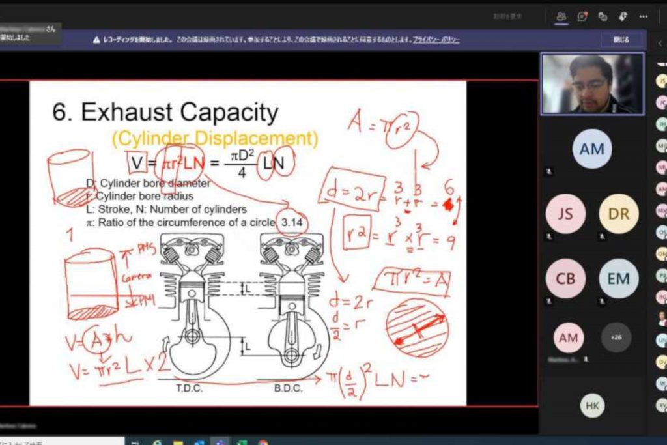Image resolution: width=667 pixels, height=445 pixels.
Task: Click the Windows taskbar search box
Action: point(62,441)
